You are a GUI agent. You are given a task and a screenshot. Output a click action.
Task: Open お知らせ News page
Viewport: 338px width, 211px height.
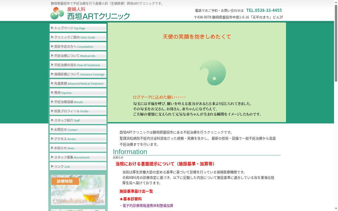coord(78,148)
